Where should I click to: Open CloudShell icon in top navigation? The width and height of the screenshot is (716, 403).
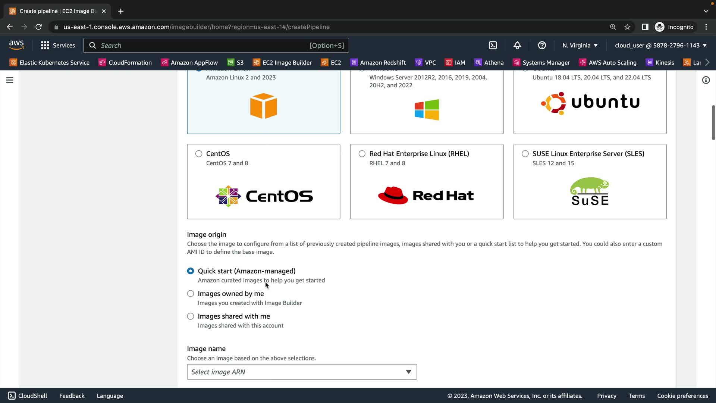click(493, 45)
